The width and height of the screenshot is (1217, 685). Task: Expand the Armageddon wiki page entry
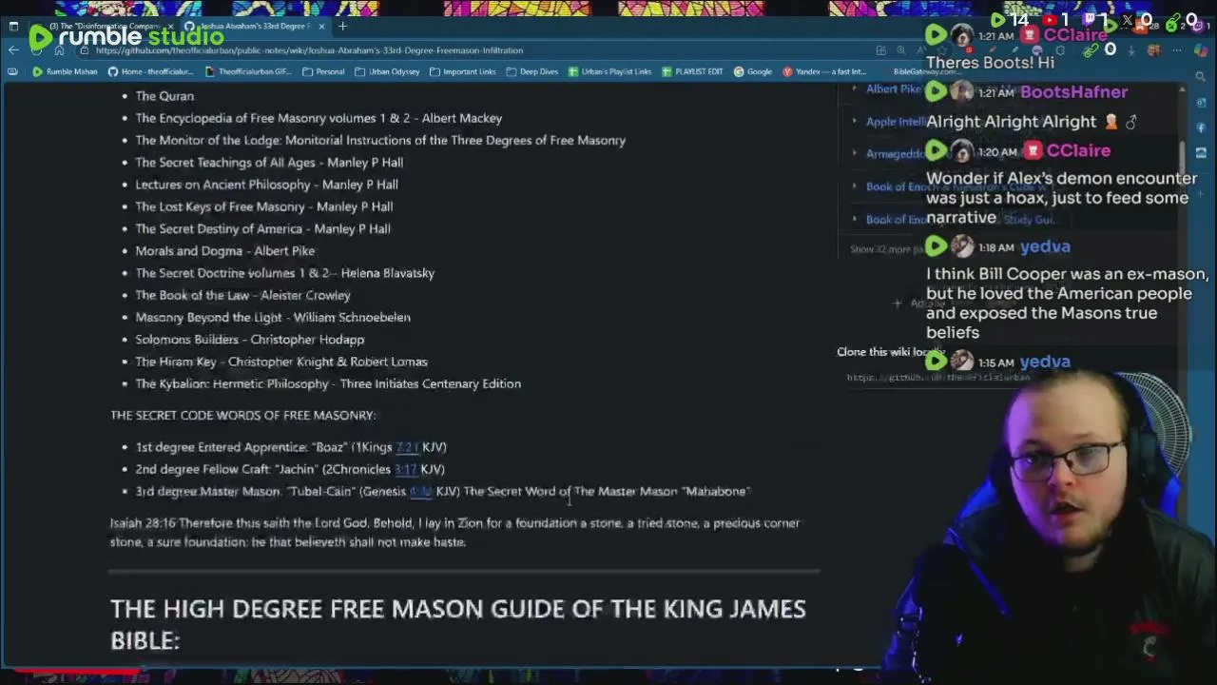(x=854, y=153)
